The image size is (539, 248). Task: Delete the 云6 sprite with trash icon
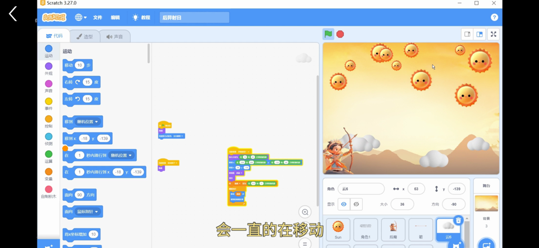pos(458,220)
